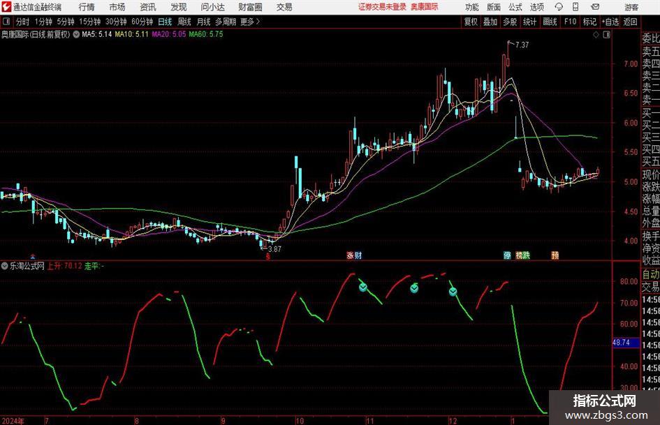
Task: Expand main chart indicator menu next to 奥康国际
Action: (x=76, y=34)
